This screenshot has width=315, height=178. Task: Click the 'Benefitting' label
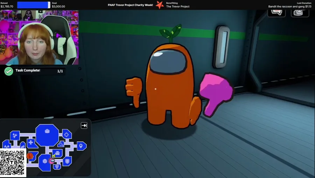click(x=172, y=3)
